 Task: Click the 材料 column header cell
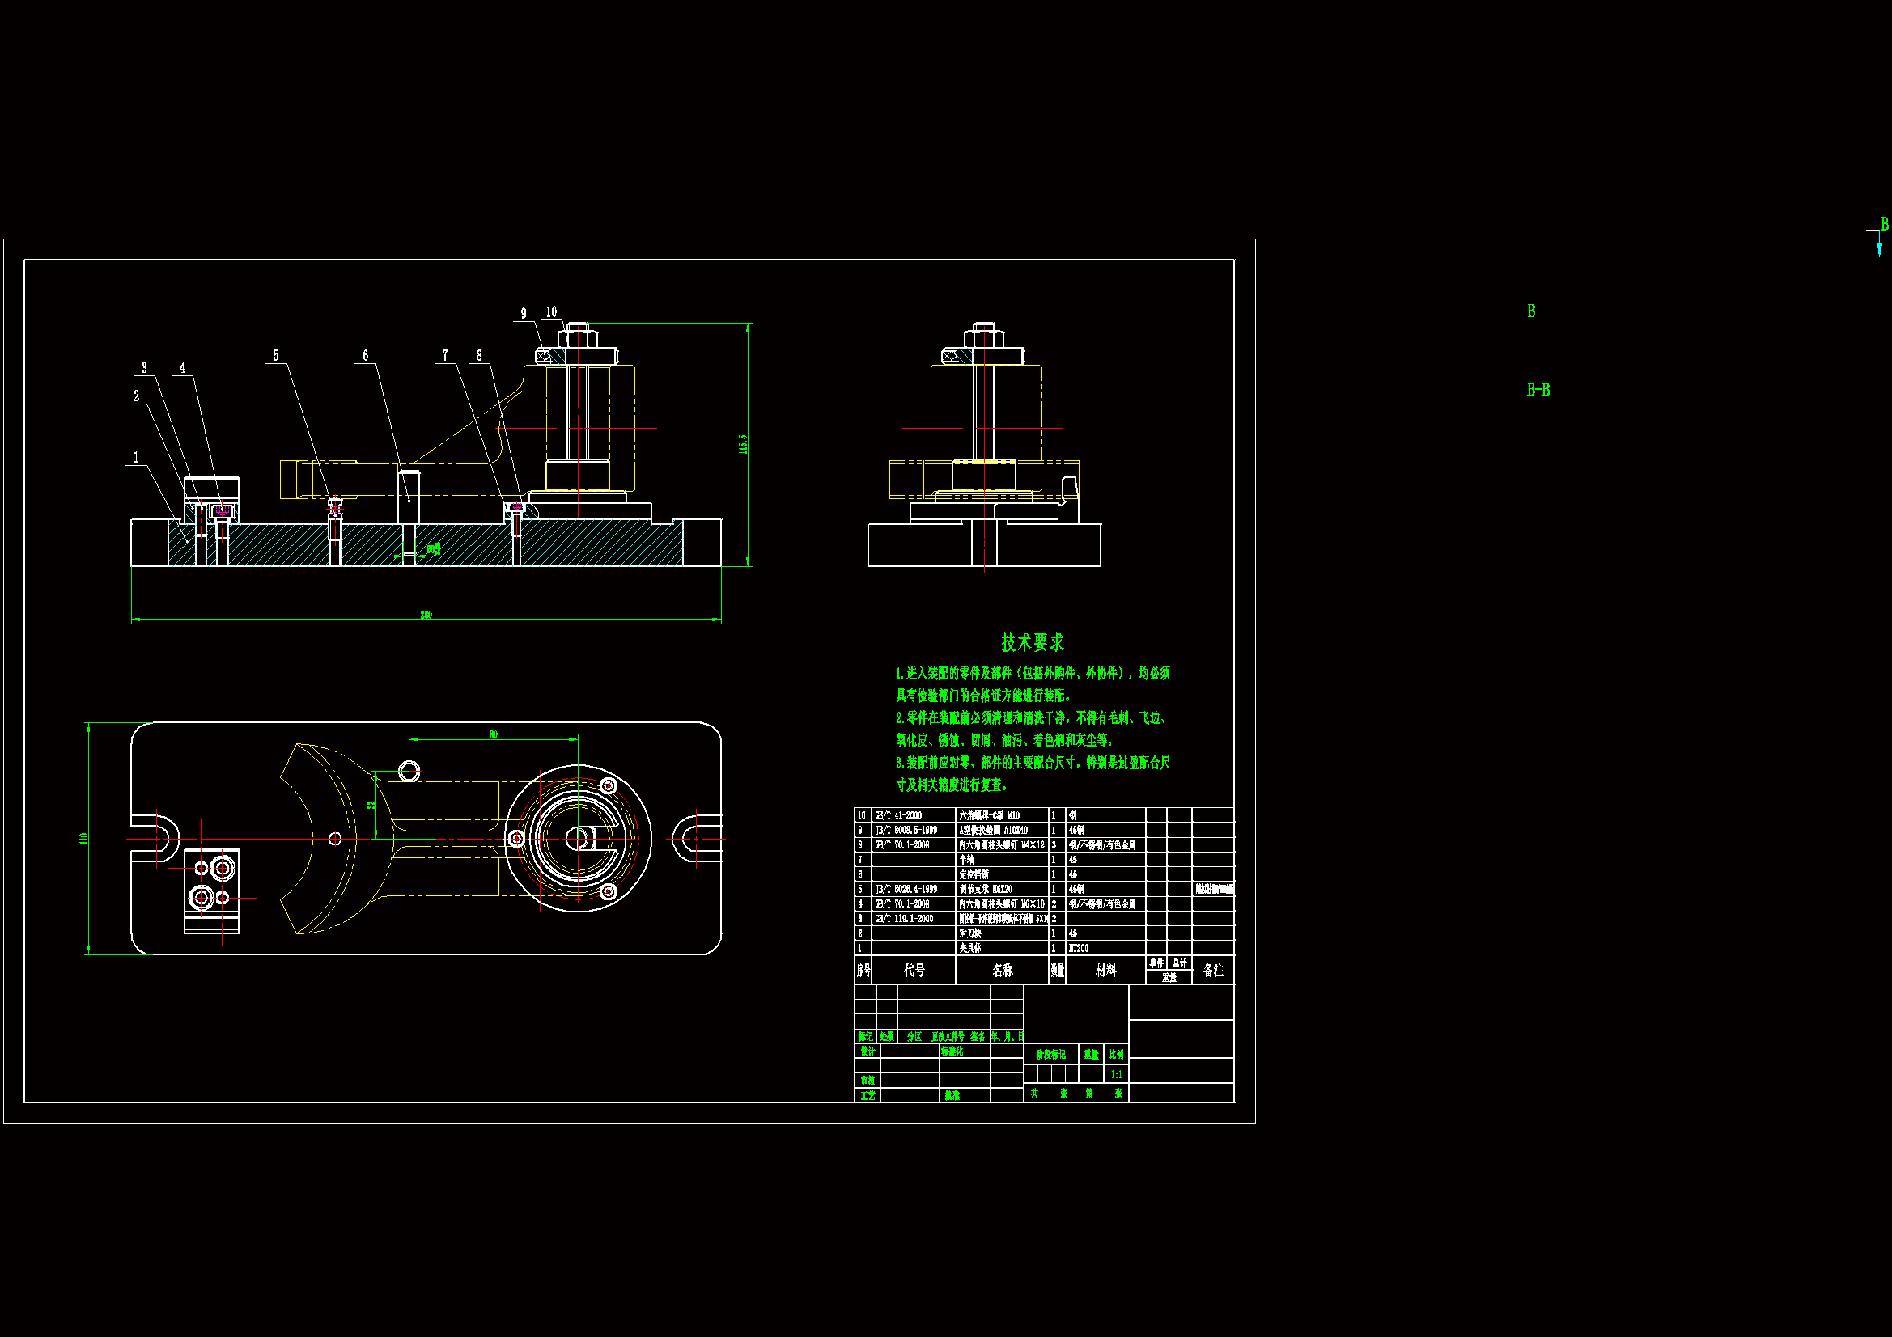coord(1105,971)
